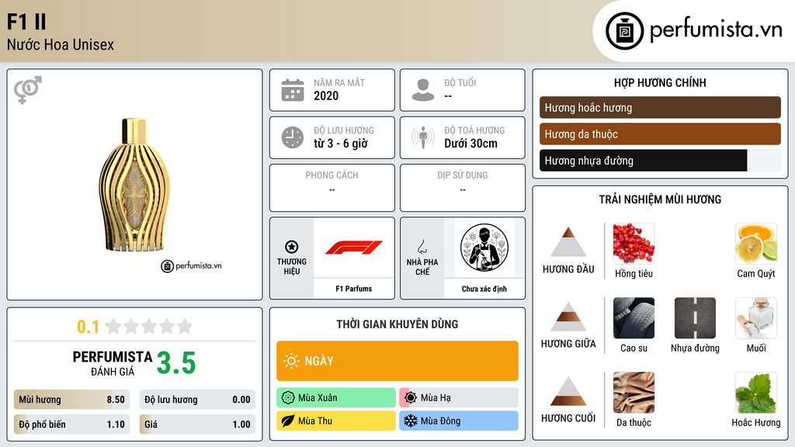Click the Hợp hương chính heading

point(660,82)
